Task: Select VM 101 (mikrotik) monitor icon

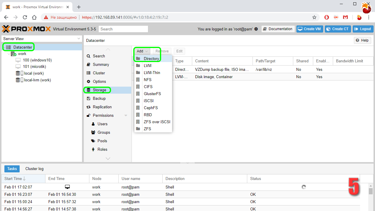Action: [18, 66]
